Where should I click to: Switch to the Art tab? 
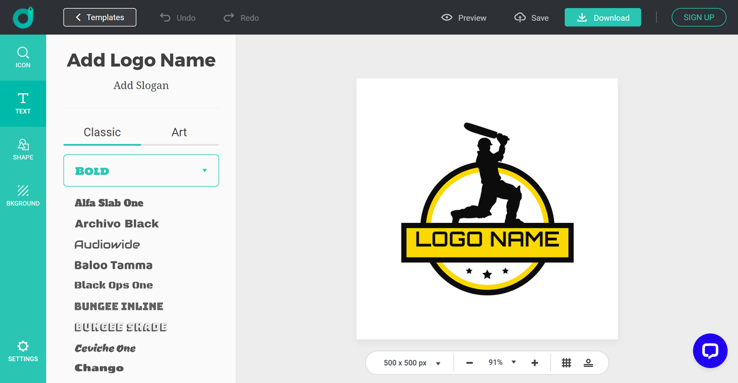click(179, 132)
